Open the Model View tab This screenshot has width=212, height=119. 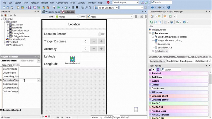coord(173,61)
